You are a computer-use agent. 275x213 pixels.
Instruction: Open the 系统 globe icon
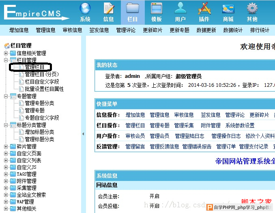pyautogui.click(x=85, y=8)
